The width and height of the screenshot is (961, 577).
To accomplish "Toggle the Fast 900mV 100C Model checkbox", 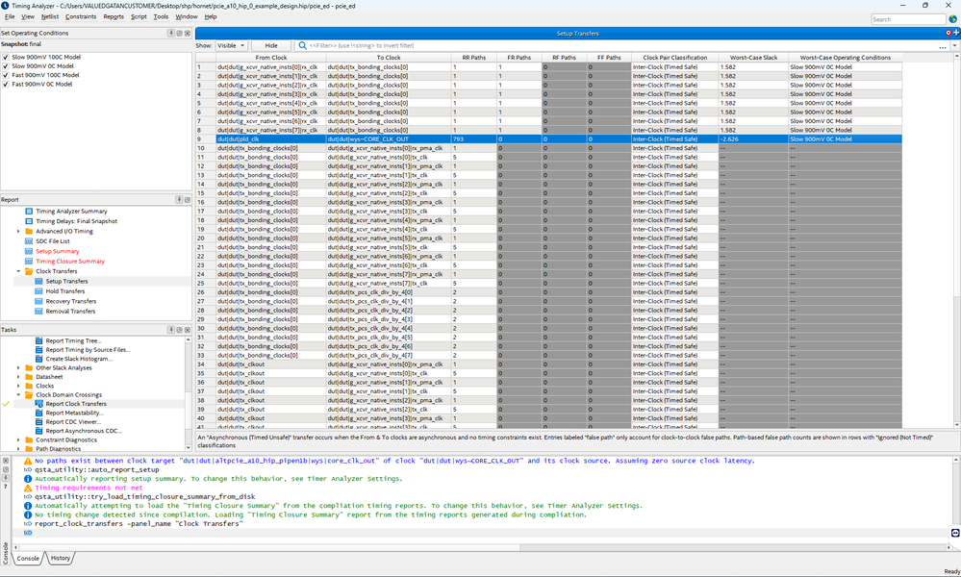I will click(6, 75).
